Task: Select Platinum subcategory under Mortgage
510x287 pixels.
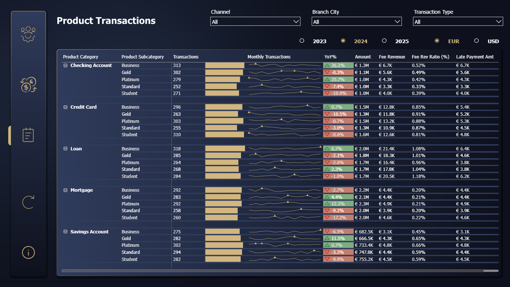Action: coord(130,204)
